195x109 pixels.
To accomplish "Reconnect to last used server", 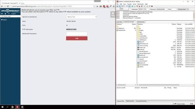I will click(x=142, y=6).
